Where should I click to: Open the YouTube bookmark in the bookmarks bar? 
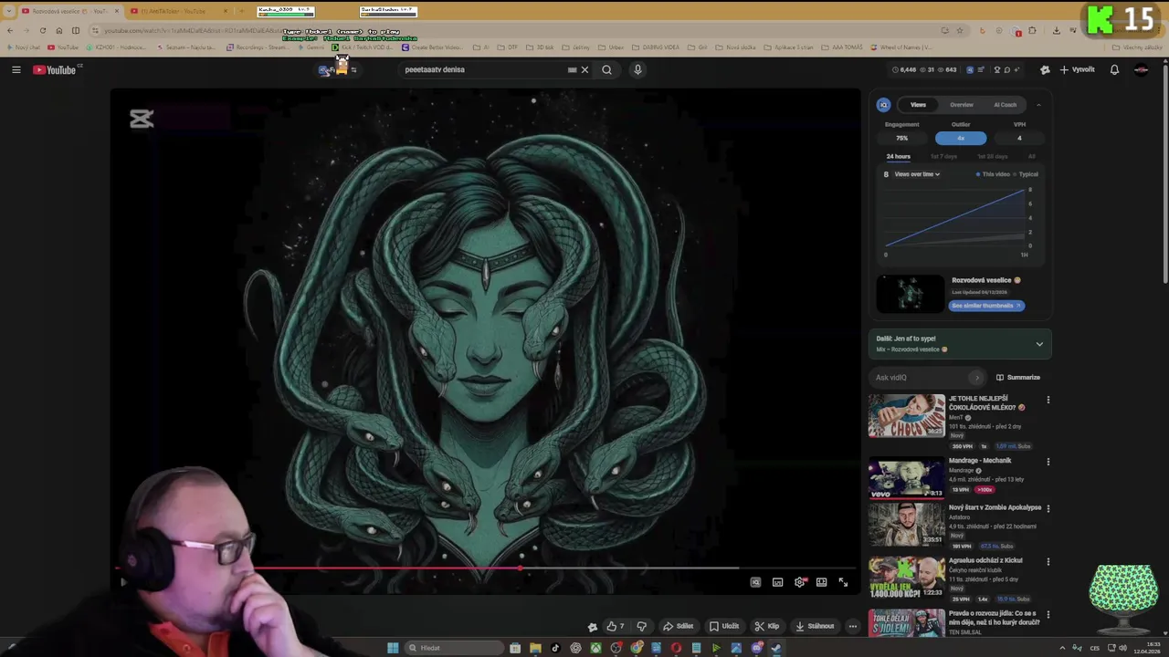coord(64,47)
